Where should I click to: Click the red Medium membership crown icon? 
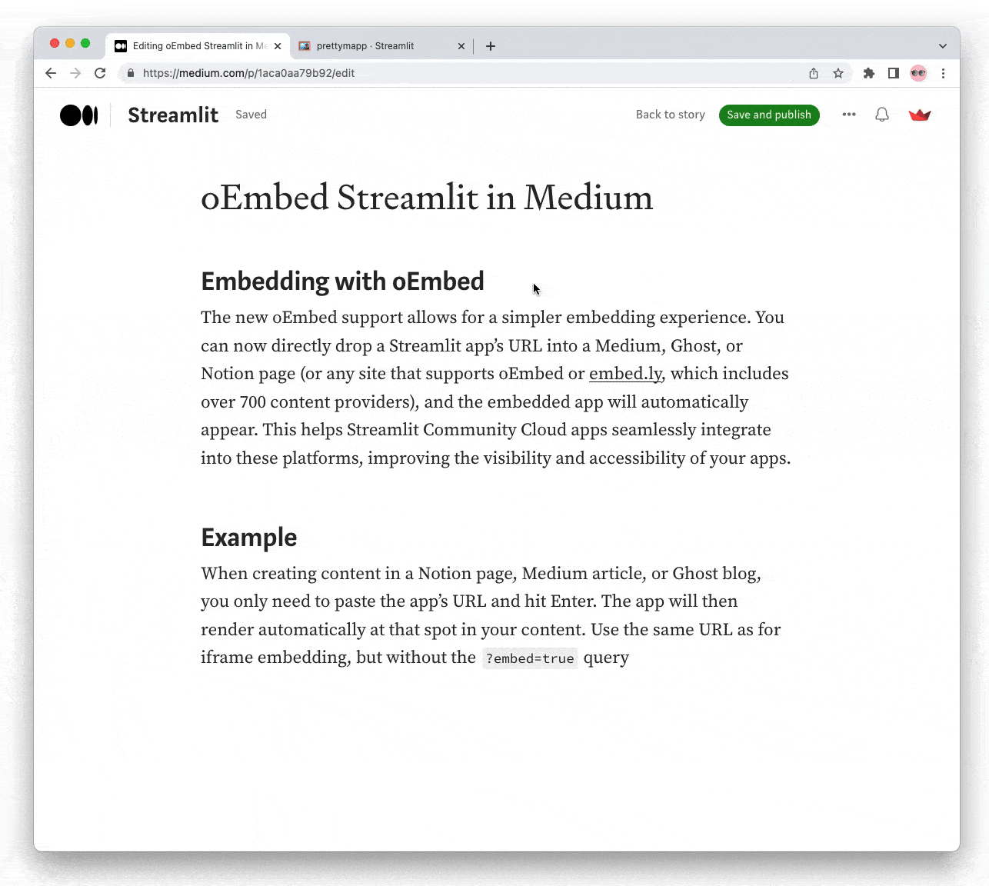click(920, 114)
